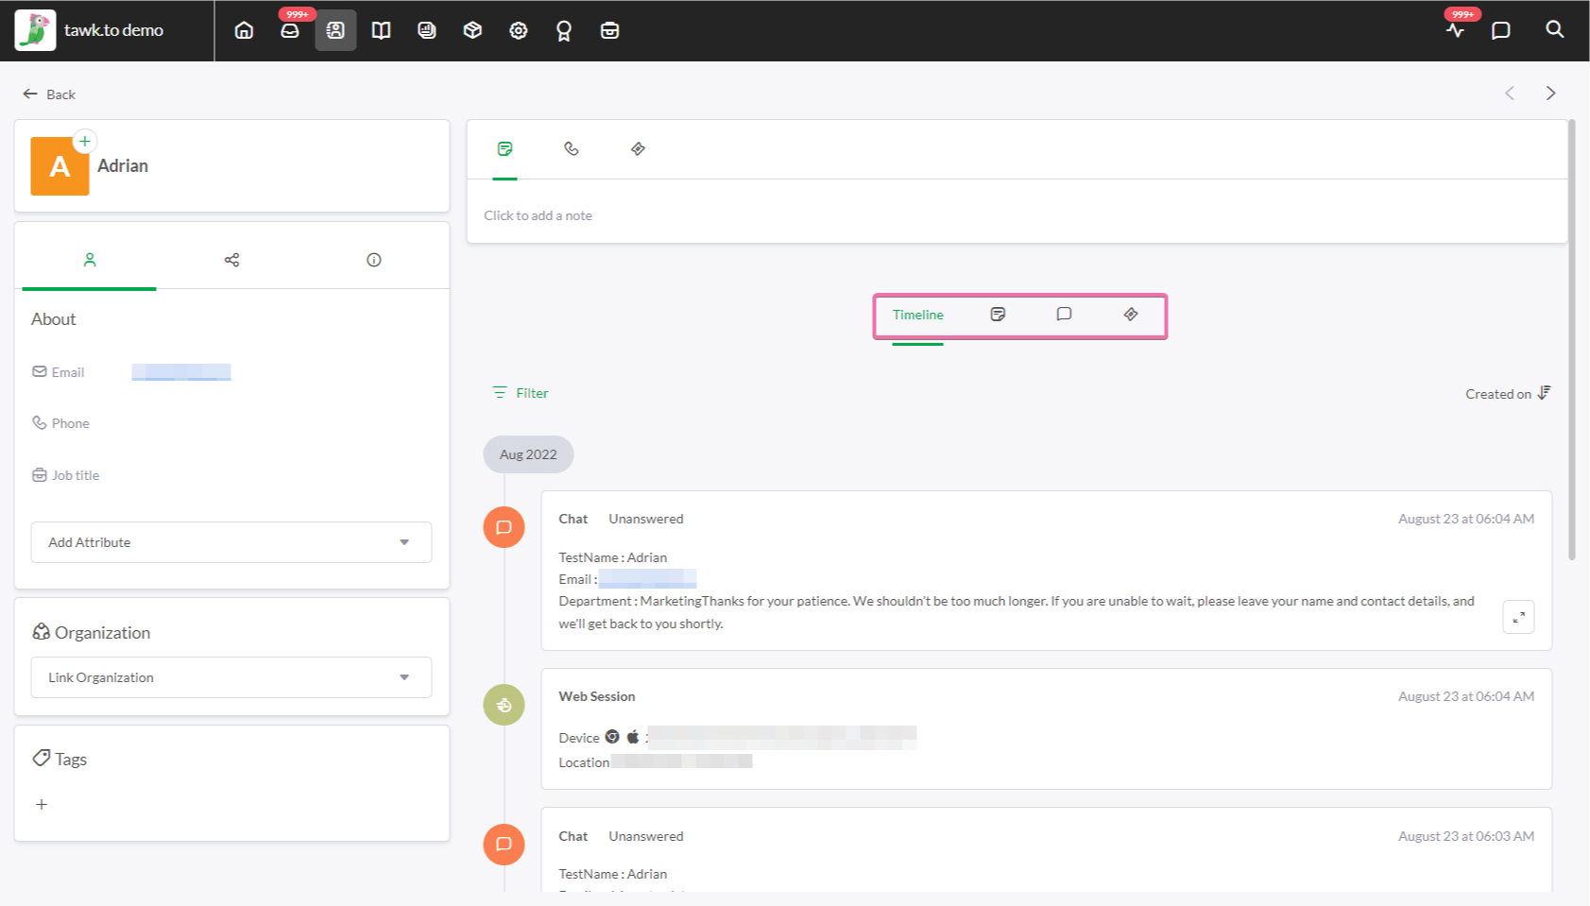Click the Chrome browser icon in Device row
This screenshot has width=1590, height=906.
pos(612,737)
